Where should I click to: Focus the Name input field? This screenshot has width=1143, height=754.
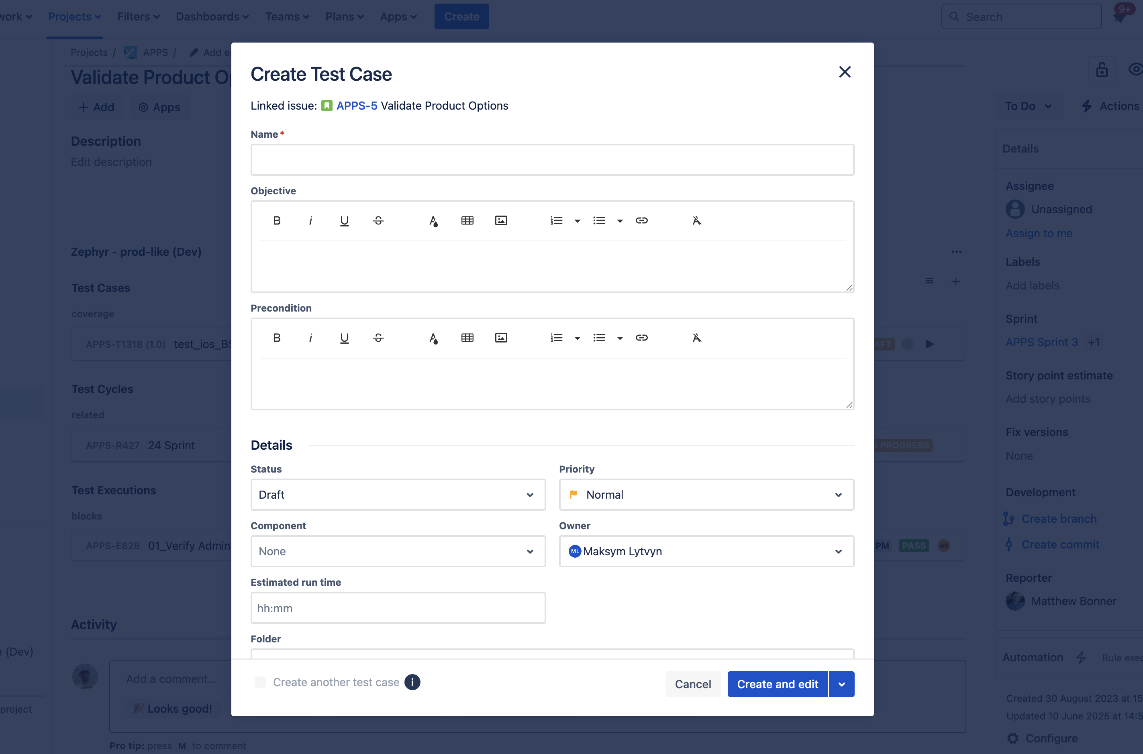(x=552, y=160)
